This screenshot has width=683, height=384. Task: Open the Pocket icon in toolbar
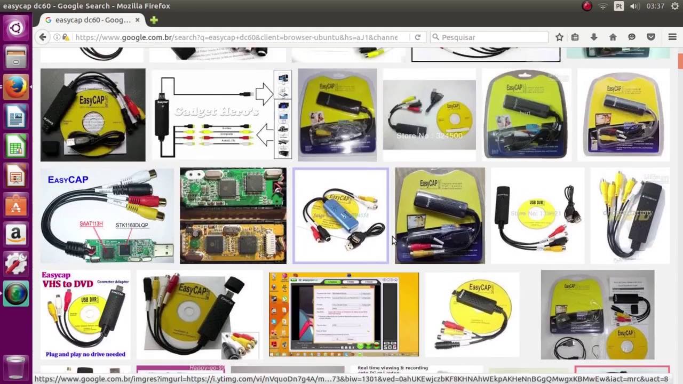[651, 37]
